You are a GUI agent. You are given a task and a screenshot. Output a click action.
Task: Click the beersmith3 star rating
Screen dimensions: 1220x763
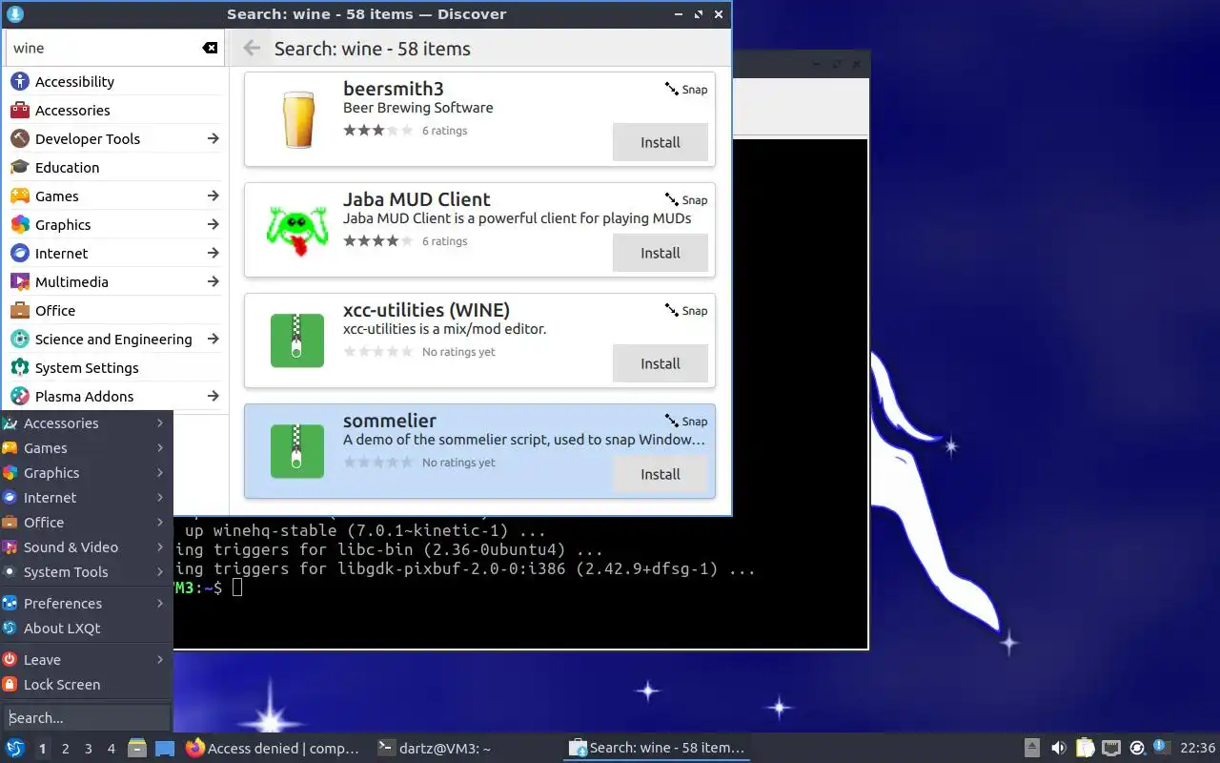point(378,131)
